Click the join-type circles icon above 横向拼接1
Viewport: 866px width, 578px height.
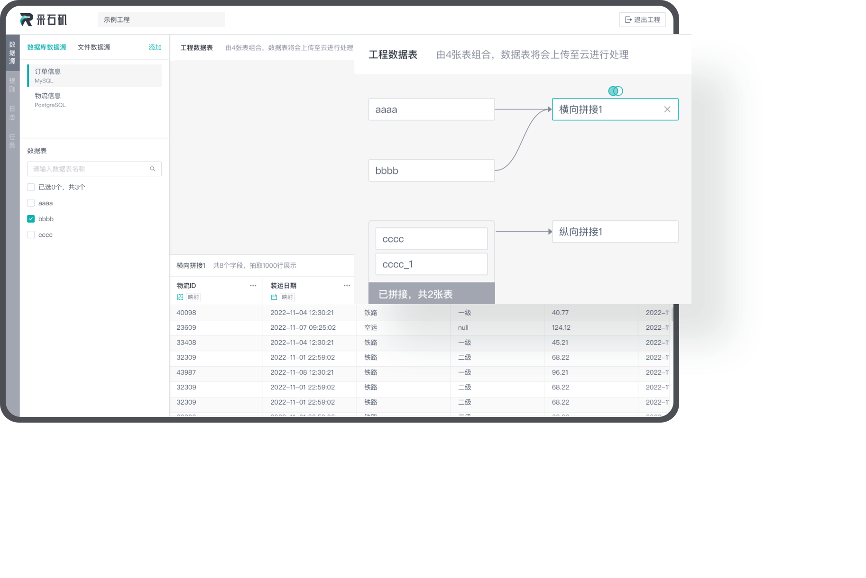click(616, 91)
